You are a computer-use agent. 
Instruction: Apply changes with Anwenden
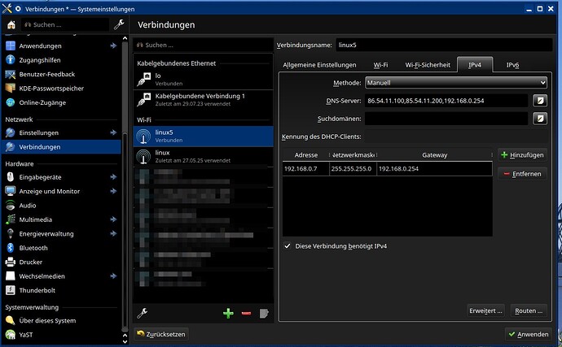point(529,334)
